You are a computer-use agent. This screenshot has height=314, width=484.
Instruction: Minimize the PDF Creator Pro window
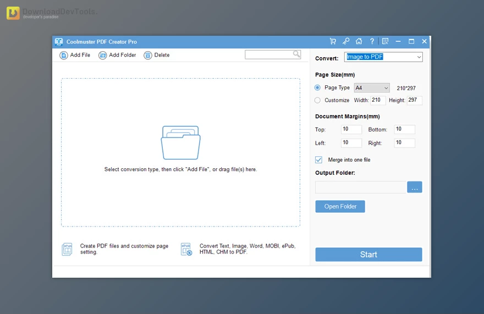tap(398, 41)
